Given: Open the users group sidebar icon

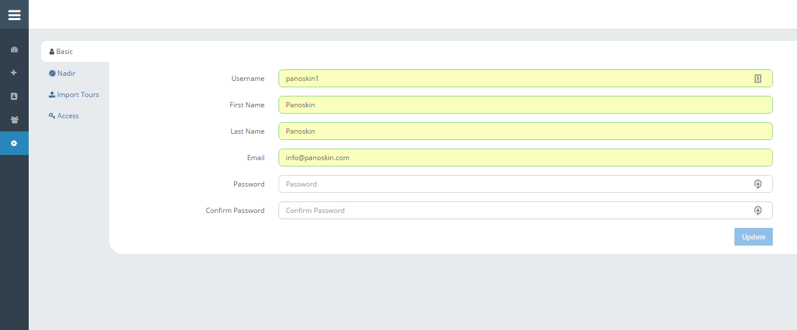Looking at the screenshot, I should 14,120.
